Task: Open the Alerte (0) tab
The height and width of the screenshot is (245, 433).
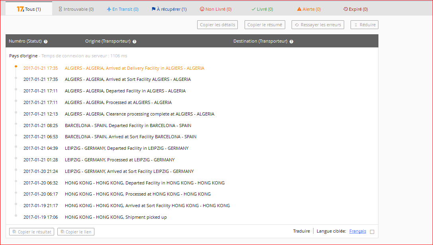Action: (x=309, y=9)
